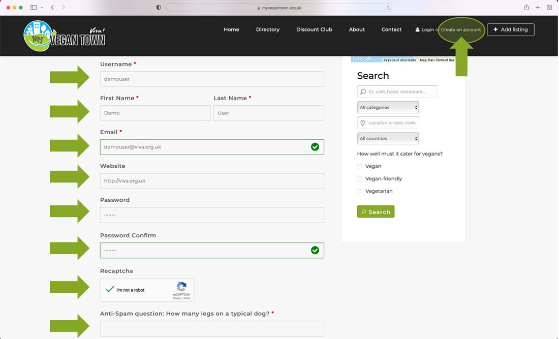This screenshot has height=339, width=559.
Task: Show the tab overview grid icon
Action: coord(549,8)
